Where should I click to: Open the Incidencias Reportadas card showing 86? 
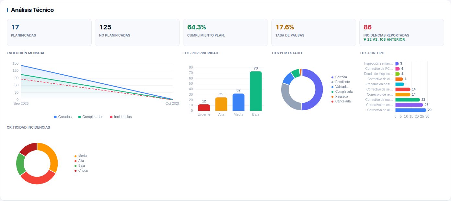click(402, 32)
